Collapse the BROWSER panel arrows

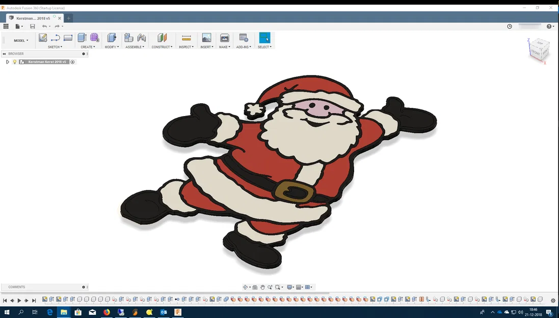click(x=4, y=54)
